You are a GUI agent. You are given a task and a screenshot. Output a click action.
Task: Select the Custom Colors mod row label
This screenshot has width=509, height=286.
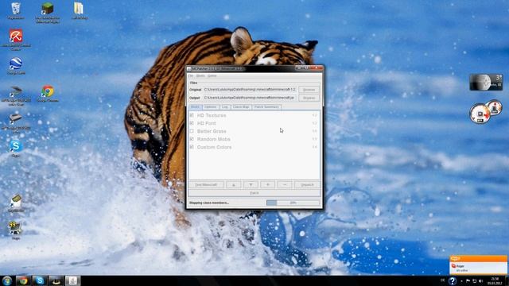point(214,147)
